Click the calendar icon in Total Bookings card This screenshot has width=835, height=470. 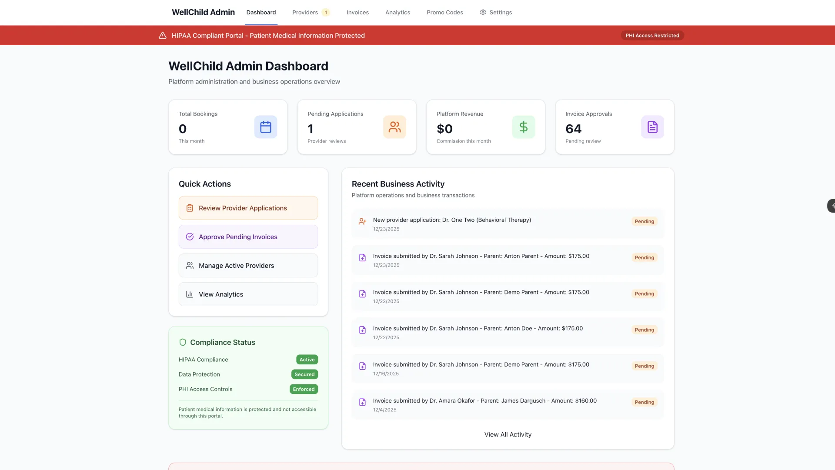[x=265, y=127]
